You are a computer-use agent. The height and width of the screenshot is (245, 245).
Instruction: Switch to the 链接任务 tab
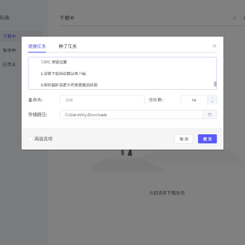[x=37, y=46]
